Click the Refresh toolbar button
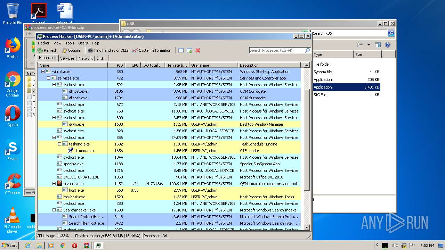 (47, 50)
